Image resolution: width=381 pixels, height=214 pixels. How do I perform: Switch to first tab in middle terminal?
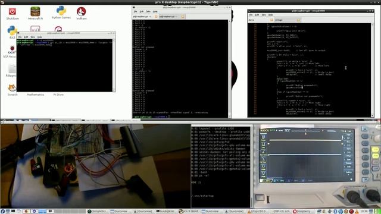click(x=145, y=17)
